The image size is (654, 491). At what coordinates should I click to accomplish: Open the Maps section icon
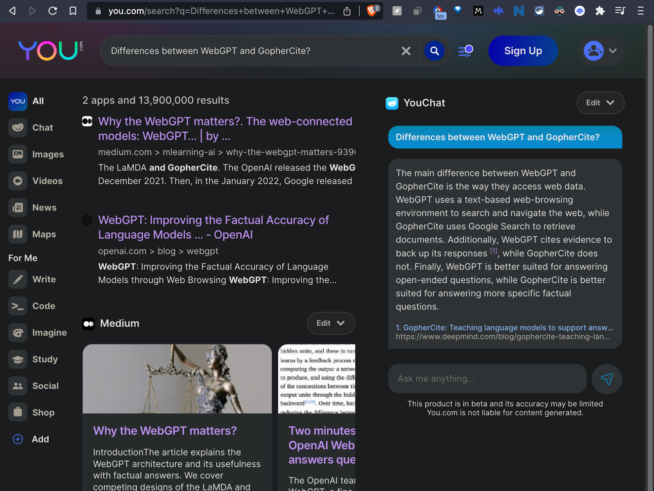[x=18, y=234]
